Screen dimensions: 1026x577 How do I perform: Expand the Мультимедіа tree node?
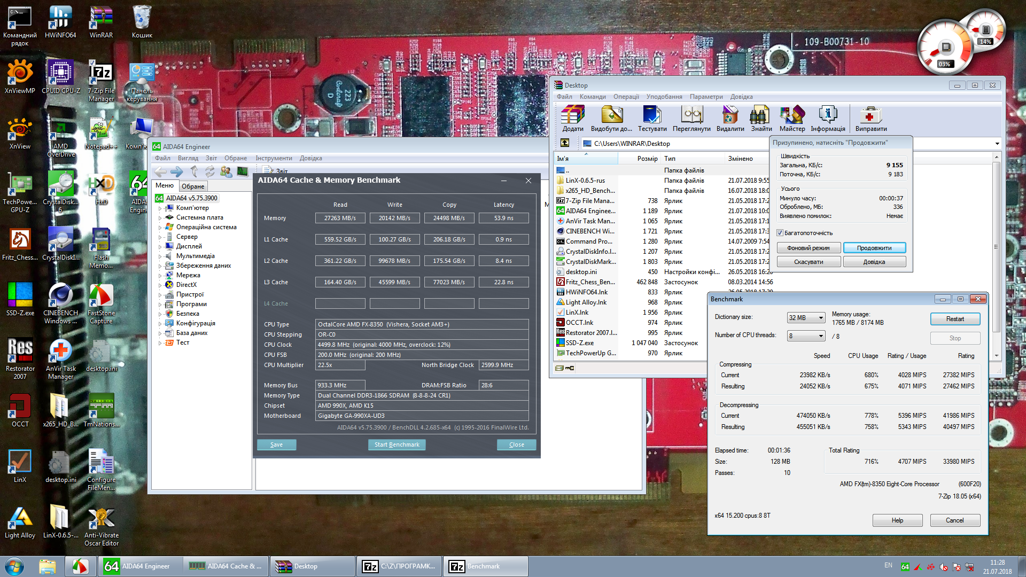tap(160, 256)
